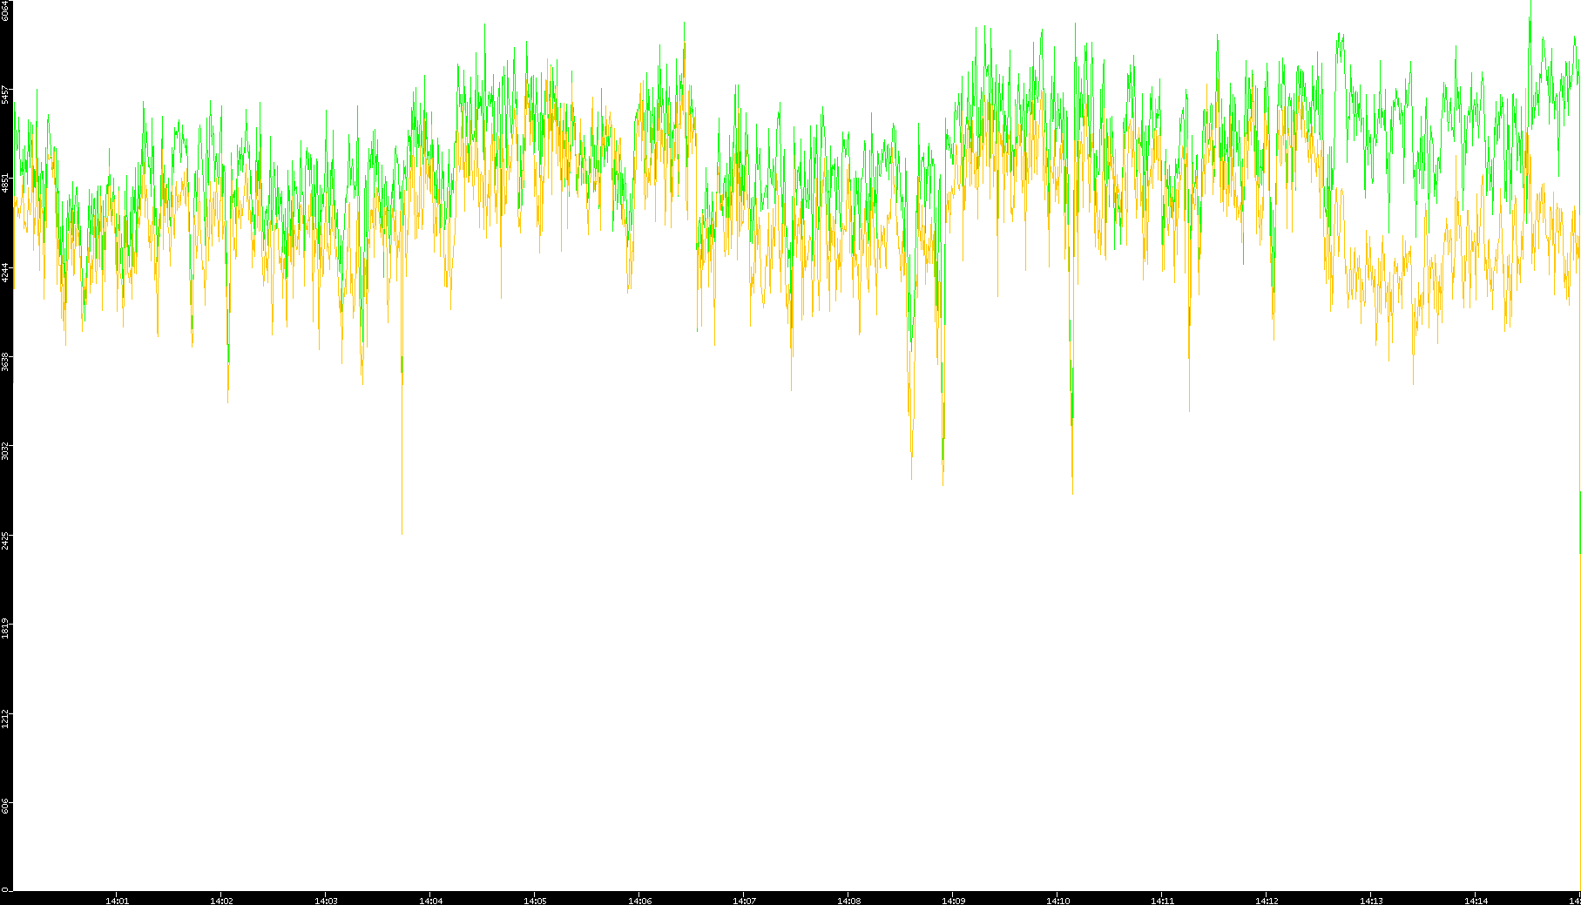The image size is (1581, 905).
Task: Select the 14:06 x-axis tick label
Action: coord(639,901)
